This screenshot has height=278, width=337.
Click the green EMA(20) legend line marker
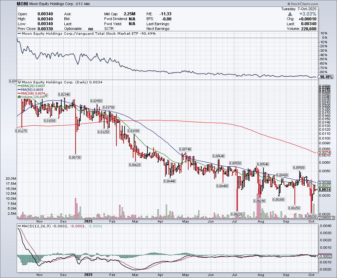(19, 86)
